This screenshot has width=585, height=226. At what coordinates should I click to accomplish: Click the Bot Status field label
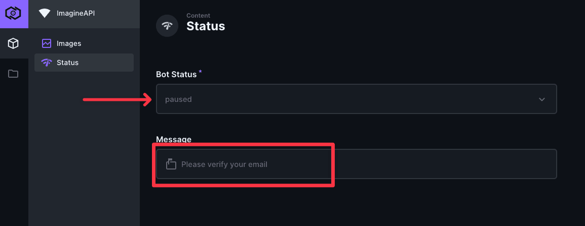point(176,74)
